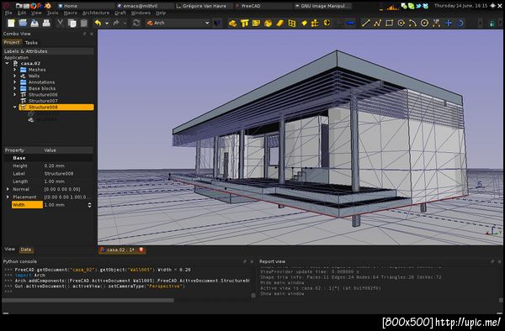Select the Arch Floor tool
505x331 pixels.
257,24
